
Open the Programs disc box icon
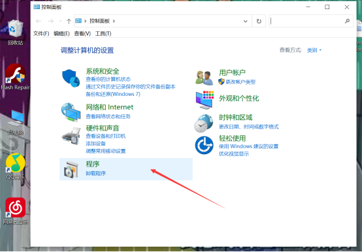pyautogui.click(x=71, y=170)
